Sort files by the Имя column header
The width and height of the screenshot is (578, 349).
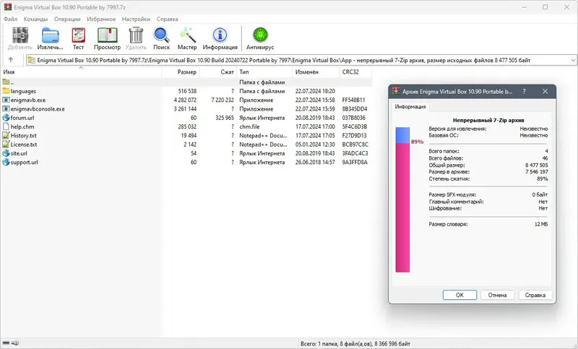(x=81, y=72)
